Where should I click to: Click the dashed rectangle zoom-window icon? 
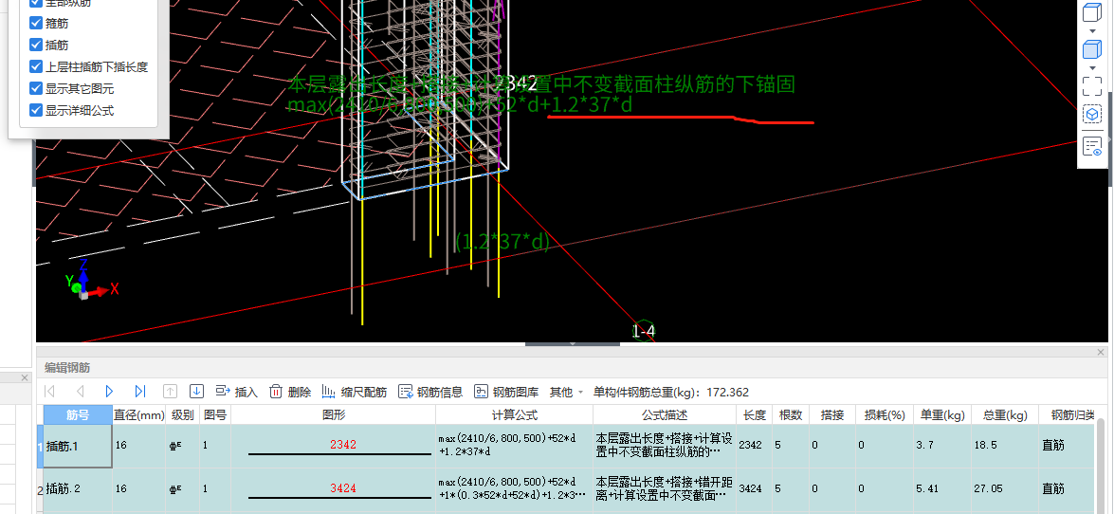1092,86
